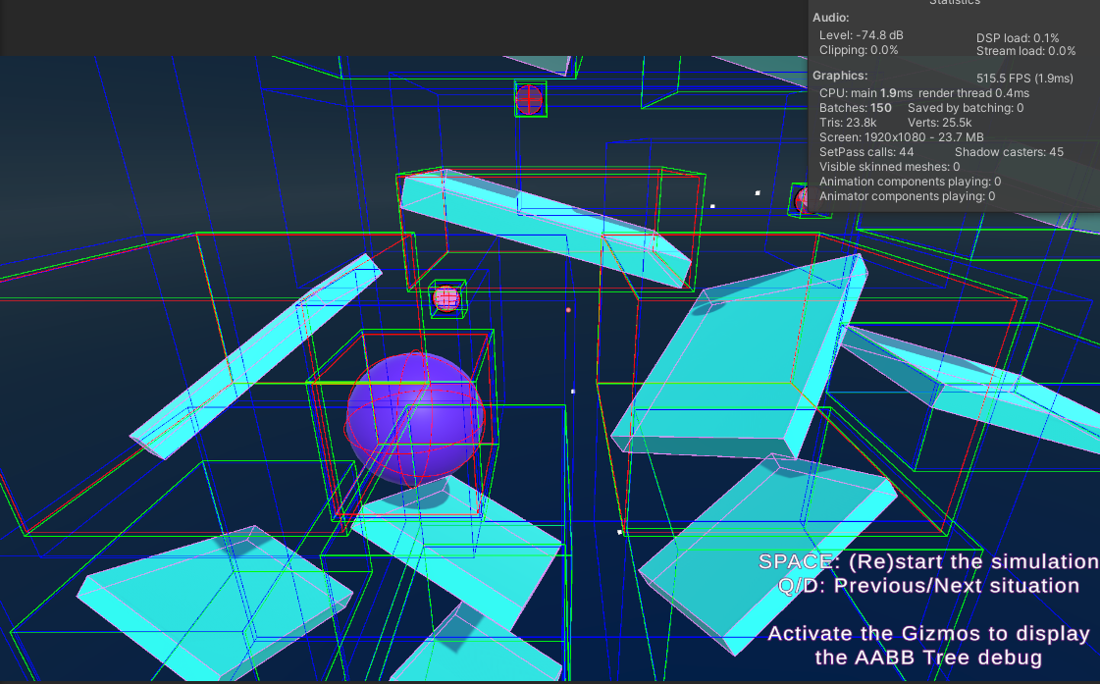1100x684 pixels.
Task: Click the Statistics panel title
Action: click(954, 4)
